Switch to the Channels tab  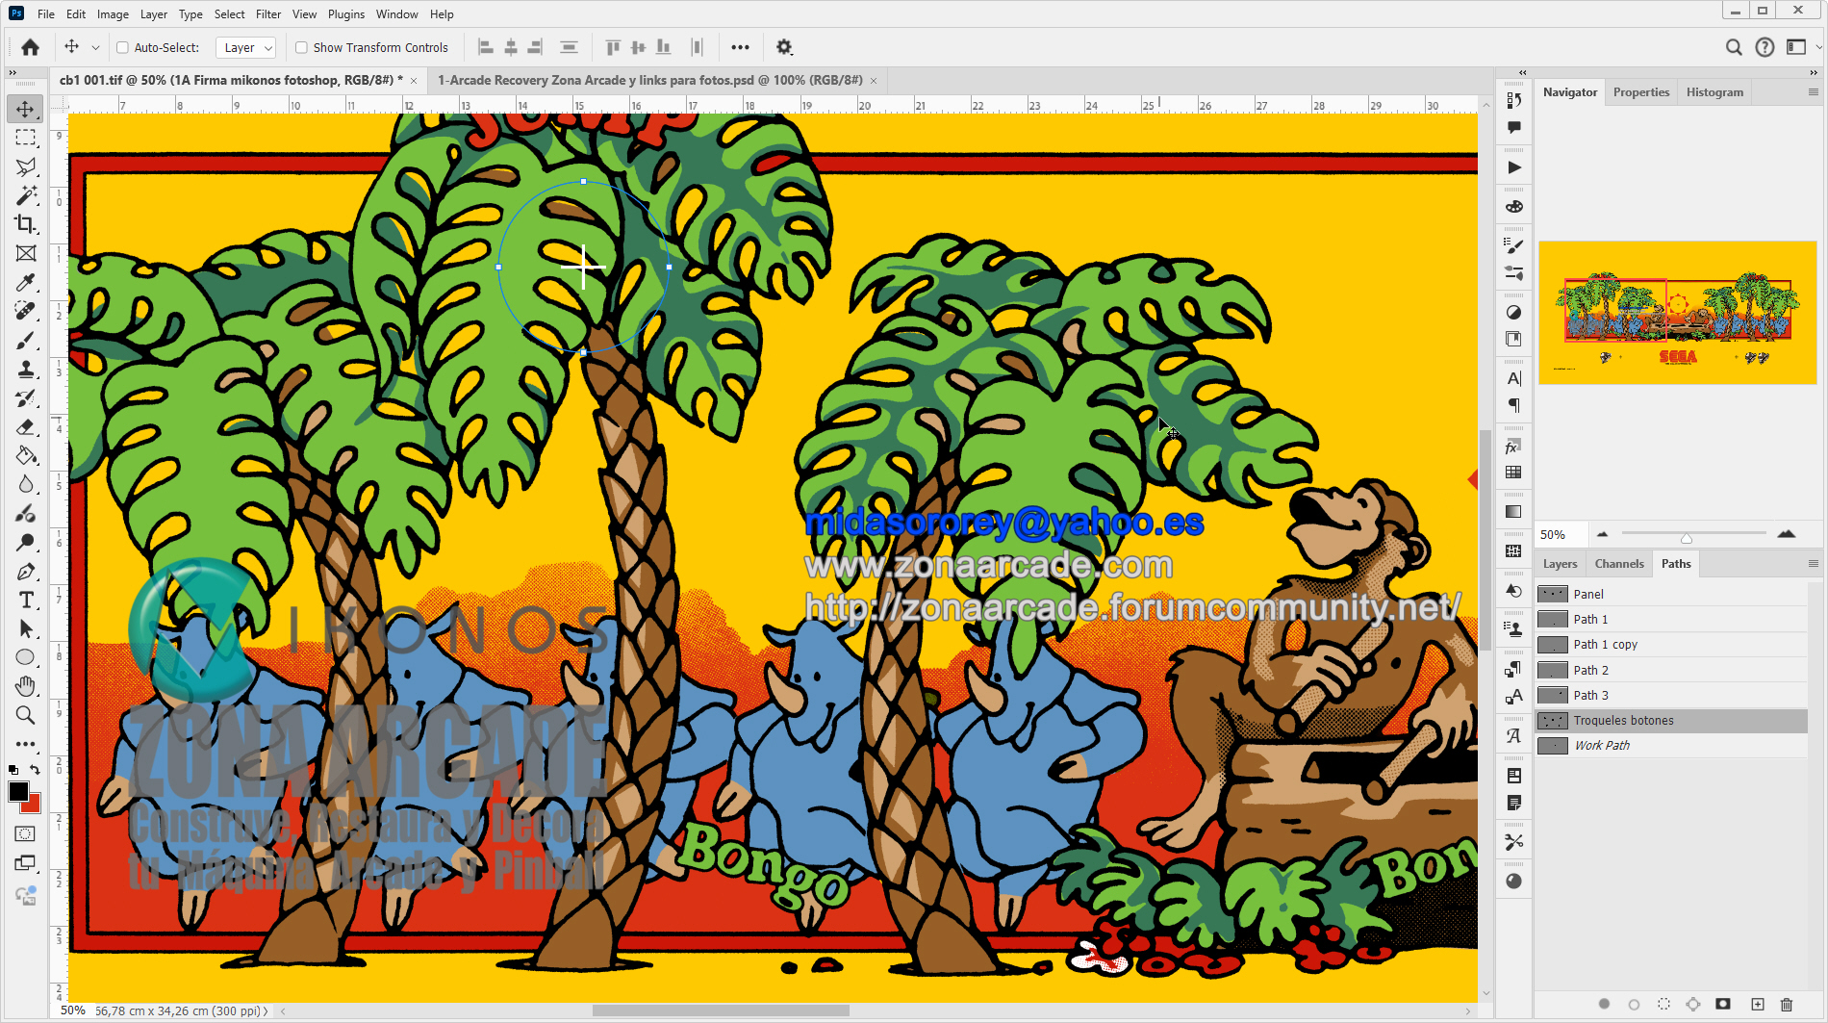click(1619, 564)
